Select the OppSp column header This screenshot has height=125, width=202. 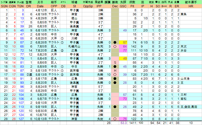tap(88, 6)
